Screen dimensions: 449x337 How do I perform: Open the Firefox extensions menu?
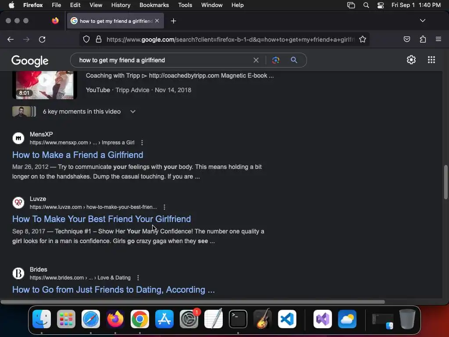pyautogui.click(x=423, y=39)
